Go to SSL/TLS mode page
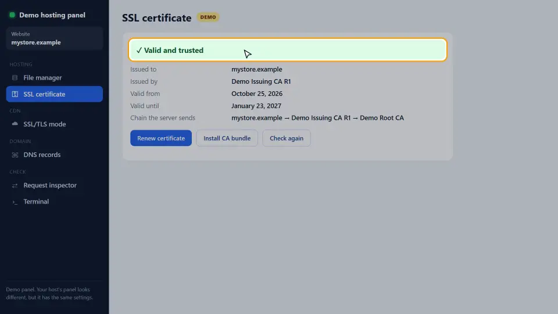 tap(55, 124)
